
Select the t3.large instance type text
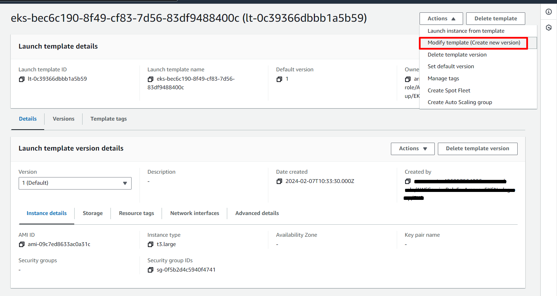tap(166, 244)
